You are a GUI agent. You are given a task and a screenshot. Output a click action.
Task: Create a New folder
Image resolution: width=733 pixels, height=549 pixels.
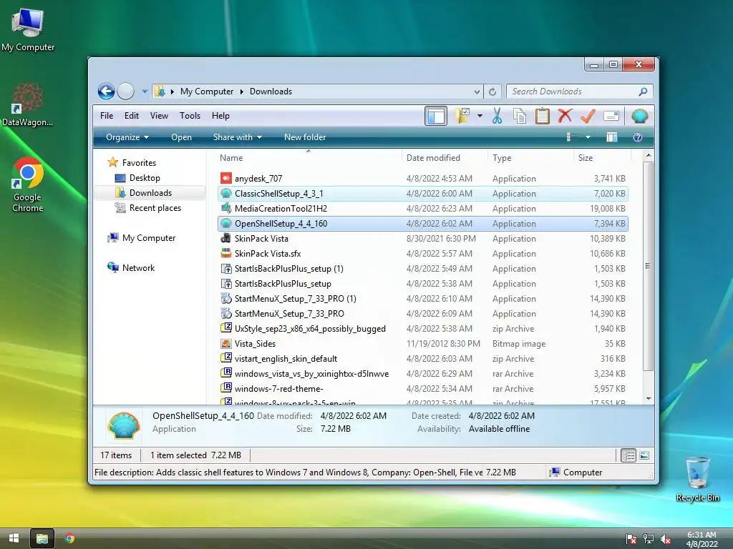click(305, 137)
